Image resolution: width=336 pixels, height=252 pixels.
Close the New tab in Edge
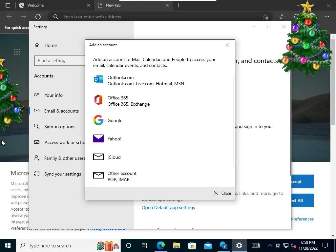point(167,5)
